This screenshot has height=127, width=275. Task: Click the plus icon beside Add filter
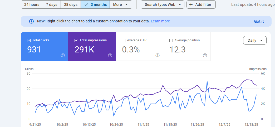coord(191,4)
